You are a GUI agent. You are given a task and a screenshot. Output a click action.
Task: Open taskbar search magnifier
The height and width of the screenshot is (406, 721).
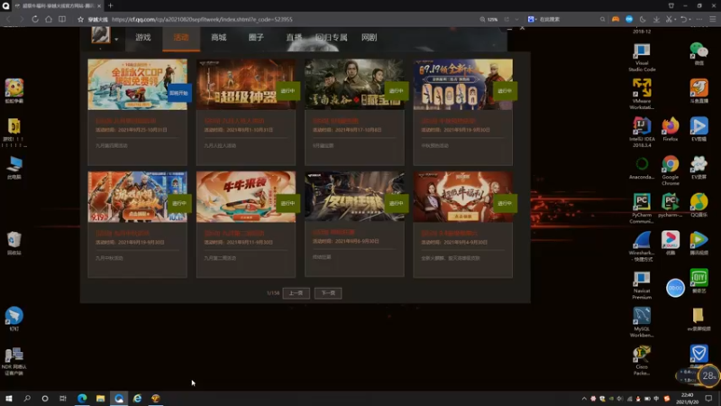click(27, 398)
